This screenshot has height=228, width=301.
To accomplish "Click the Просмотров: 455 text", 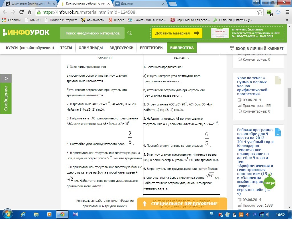I will 257,105.
